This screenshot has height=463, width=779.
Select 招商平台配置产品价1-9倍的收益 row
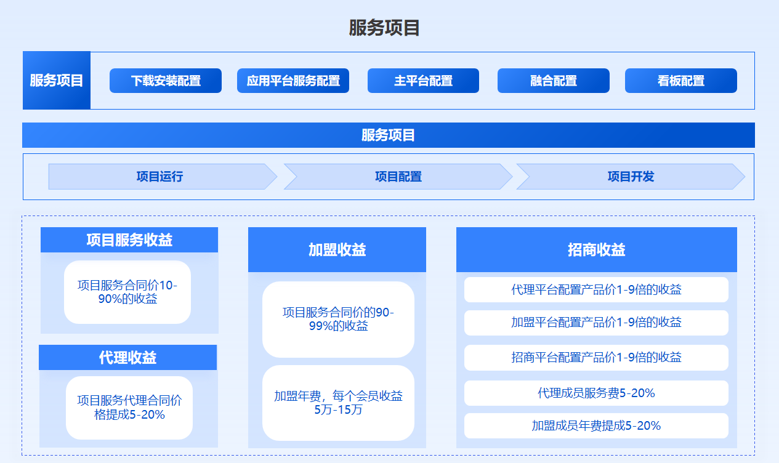click(596, 358)
